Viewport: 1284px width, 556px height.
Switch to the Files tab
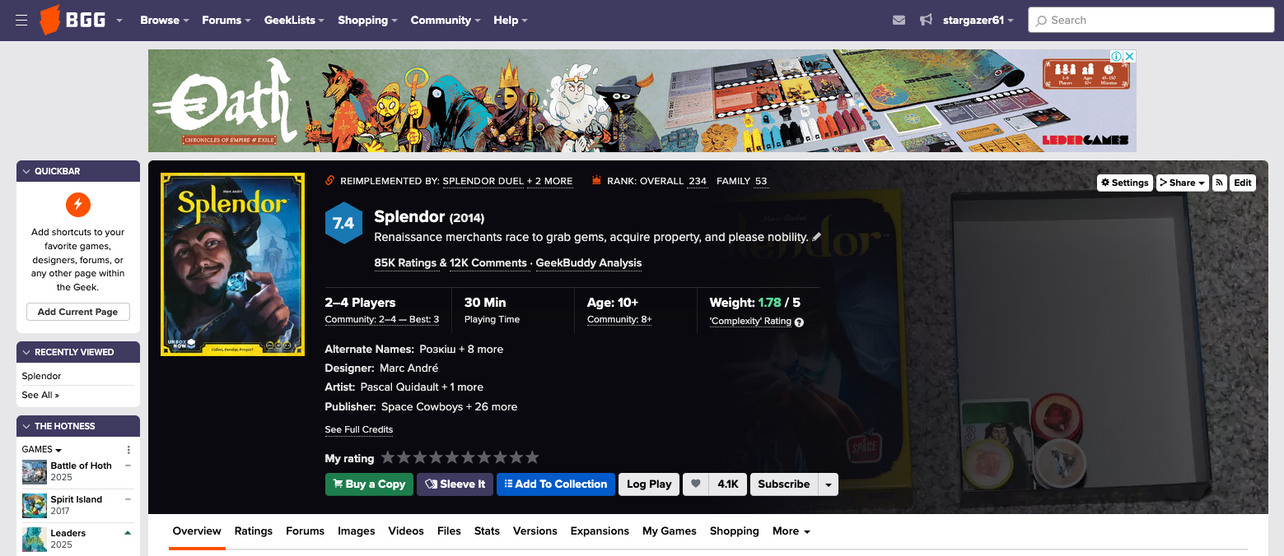coord(449,531)
